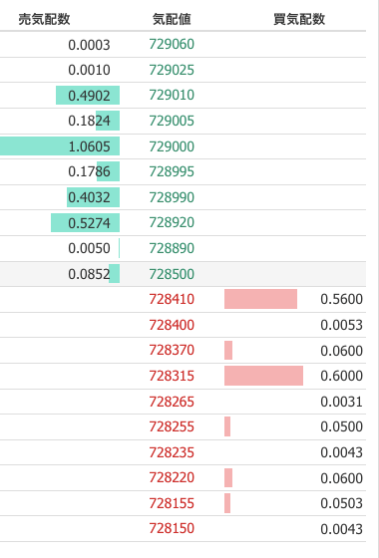Select ask price 728995

pyautogui.click(x=172, y=171)
